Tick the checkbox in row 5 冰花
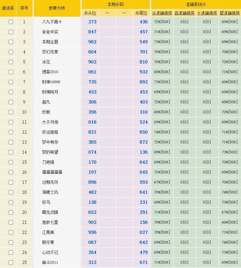 click(11, 62)
